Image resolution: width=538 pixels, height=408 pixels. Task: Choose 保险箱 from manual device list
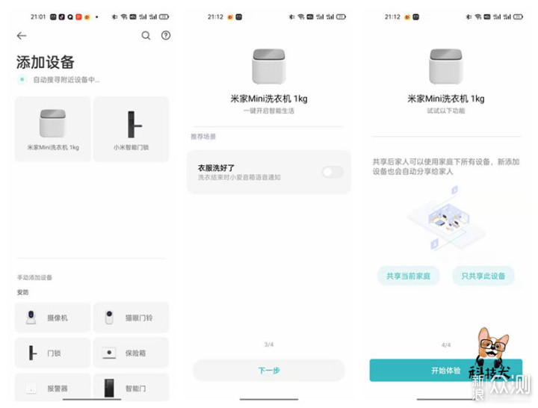pyautogui.click(x=131, y=353)
